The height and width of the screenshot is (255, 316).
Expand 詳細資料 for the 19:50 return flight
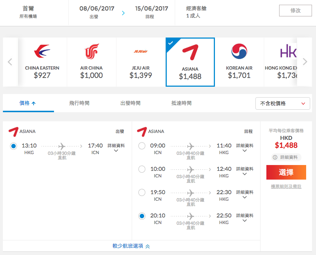click(x=244, y=195)
